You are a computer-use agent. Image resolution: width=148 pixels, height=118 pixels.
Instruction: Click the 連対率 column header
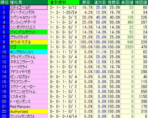tap(100, 2)
